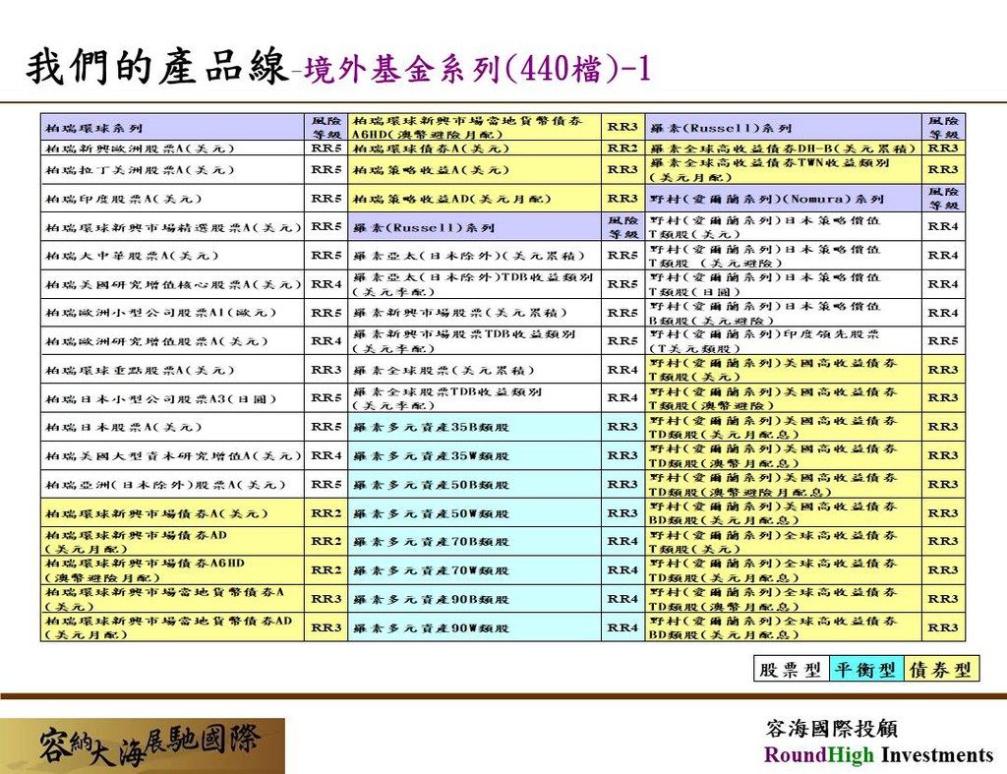The height and width of the screenshot is (774, 1007).
Task: Click the 容納大海展馳國際 logo banner
Action: click(143, 745)
